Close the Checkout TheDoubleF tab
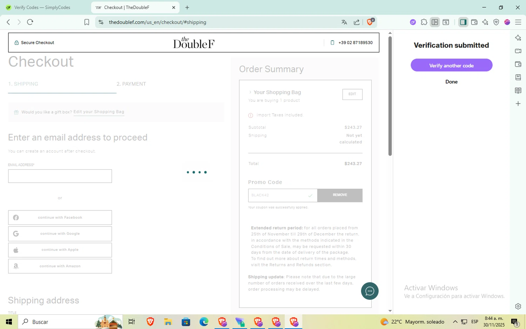The image size is (526, 329). [x=174, y=7]
